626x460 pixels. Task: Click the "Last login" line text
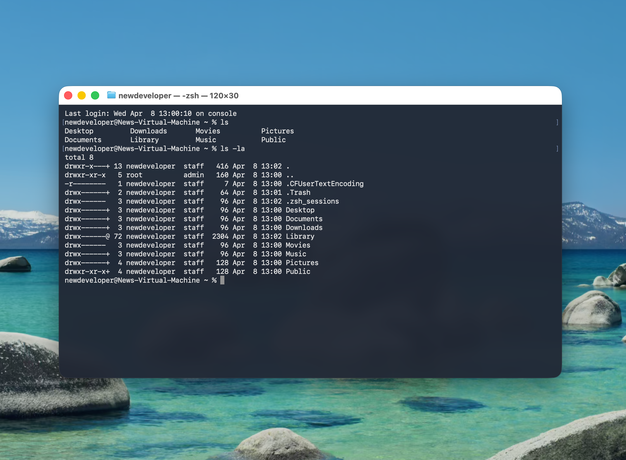[150, 114]
